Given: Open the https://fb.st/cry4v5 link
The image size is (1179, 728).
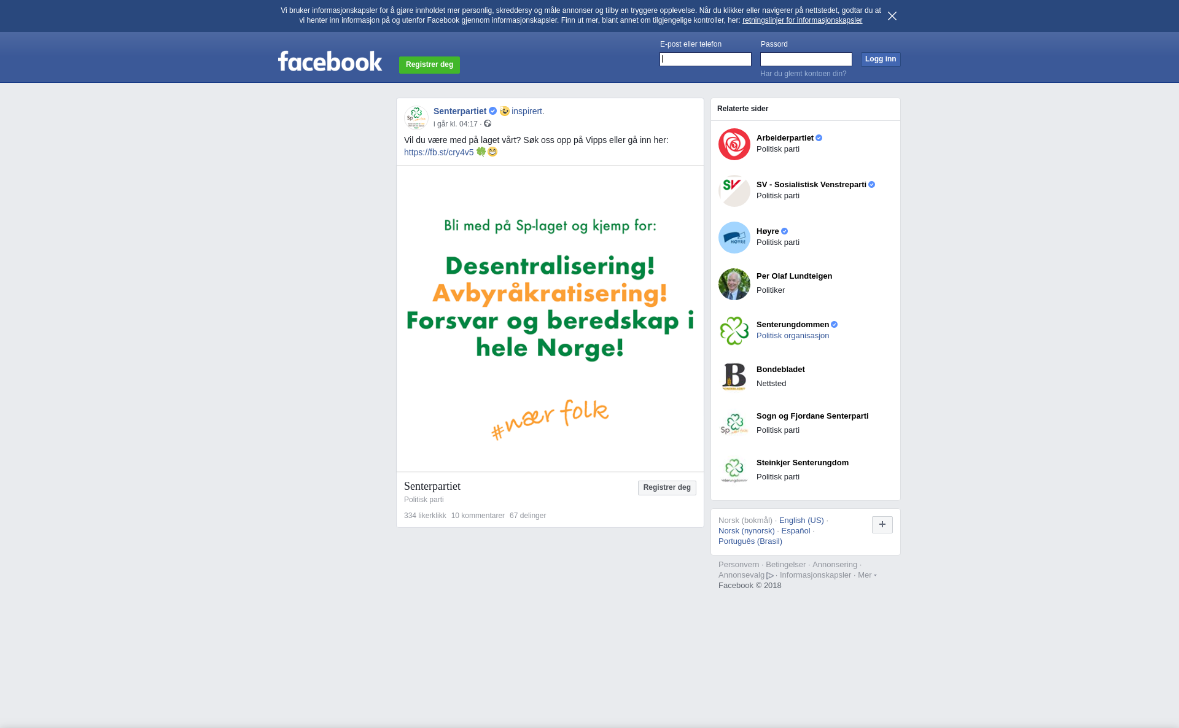Looking at the screenshot, I should pos(438,152).
